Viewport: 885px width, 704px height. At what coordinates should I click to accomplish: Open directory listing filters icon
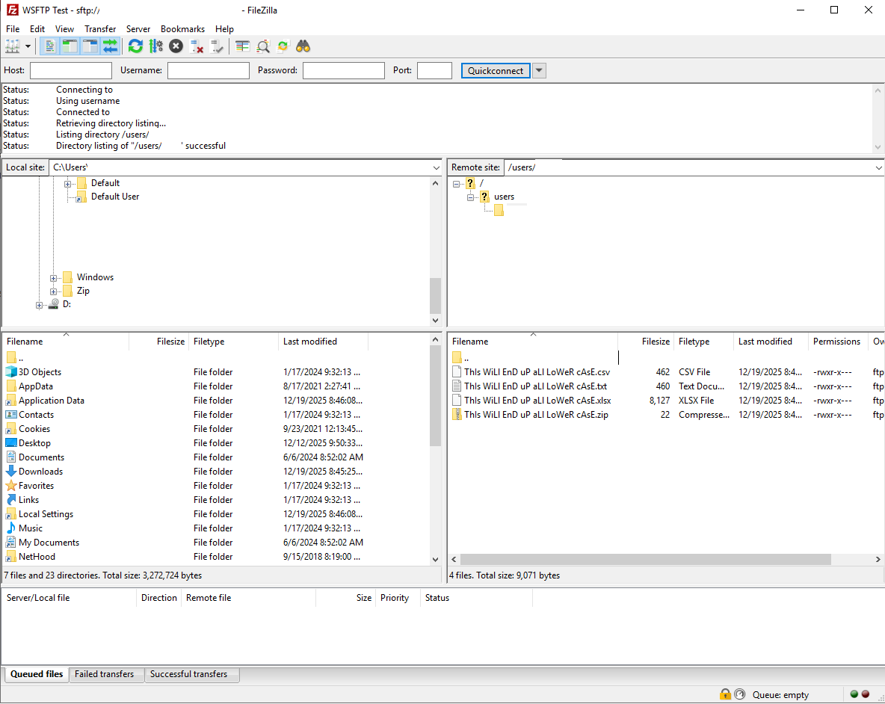(x=243, y=46)
